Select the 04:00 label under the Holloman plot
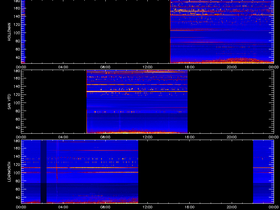 point(63,67)
